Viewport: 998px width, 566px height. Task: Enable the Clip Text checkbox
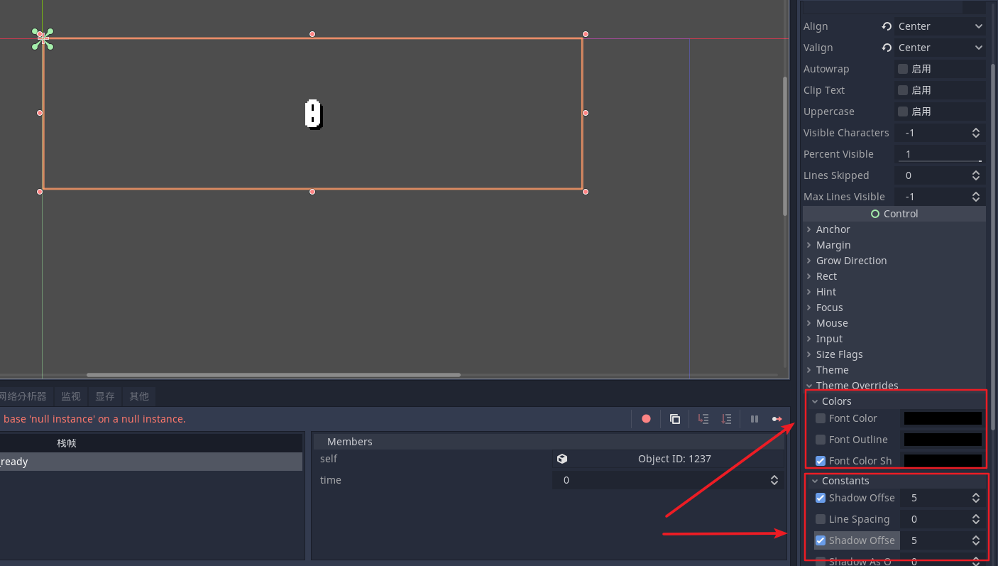pyautogui.click(x=903, y=90)
